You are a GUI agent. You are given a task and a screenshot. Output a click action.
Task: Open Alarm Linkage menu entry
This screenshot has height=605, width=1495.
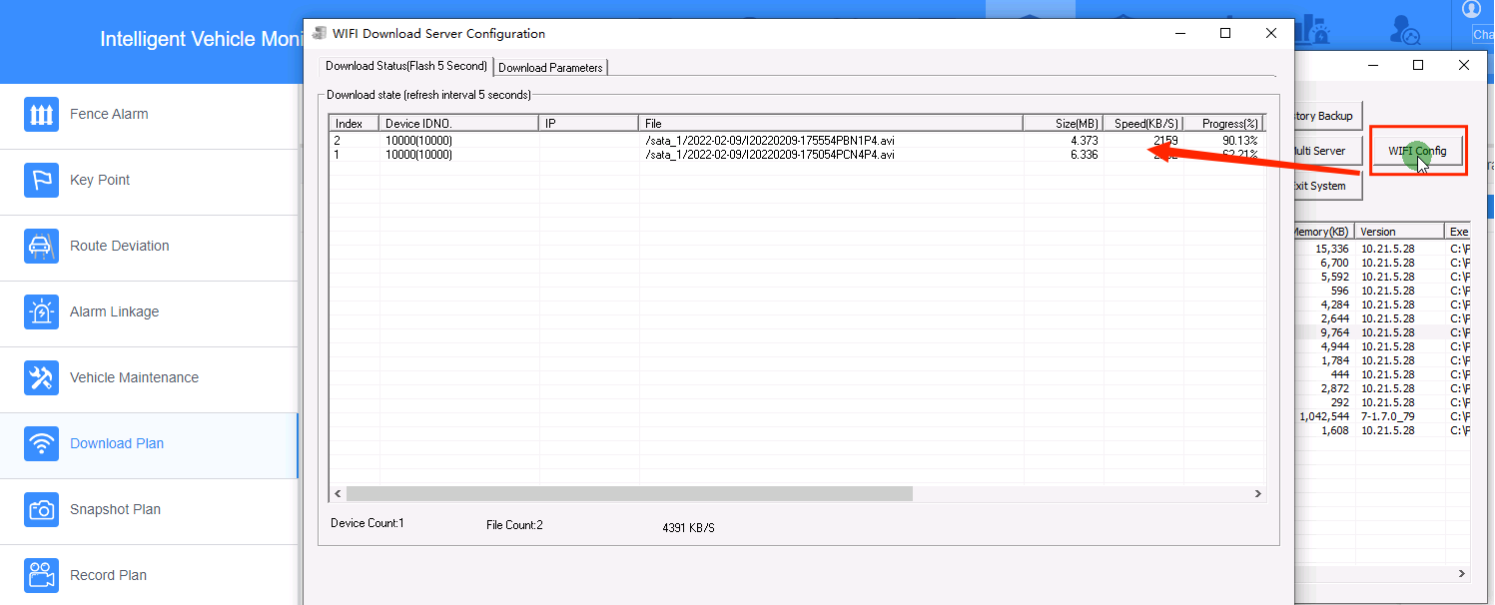[x=115, y=311]
